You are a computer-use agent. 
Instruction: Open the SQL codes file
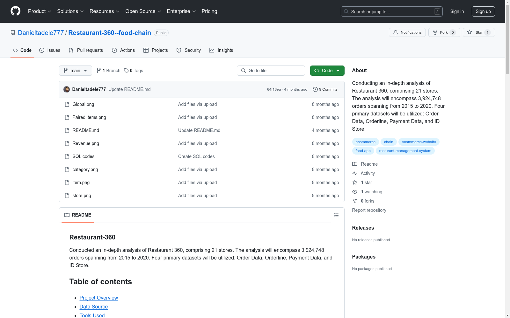click(x=83, y=156)
